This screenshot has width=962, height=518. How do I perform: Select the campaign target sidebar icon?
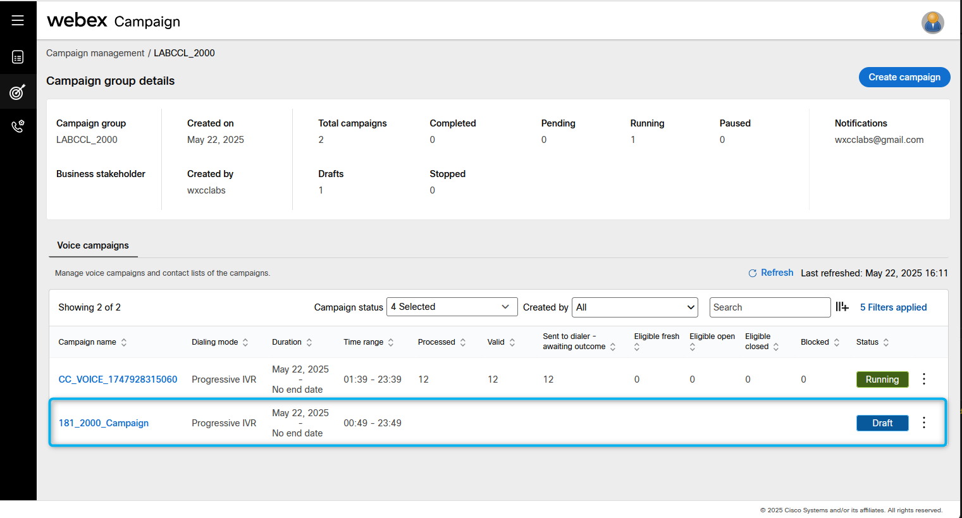(x=18, y=92)
